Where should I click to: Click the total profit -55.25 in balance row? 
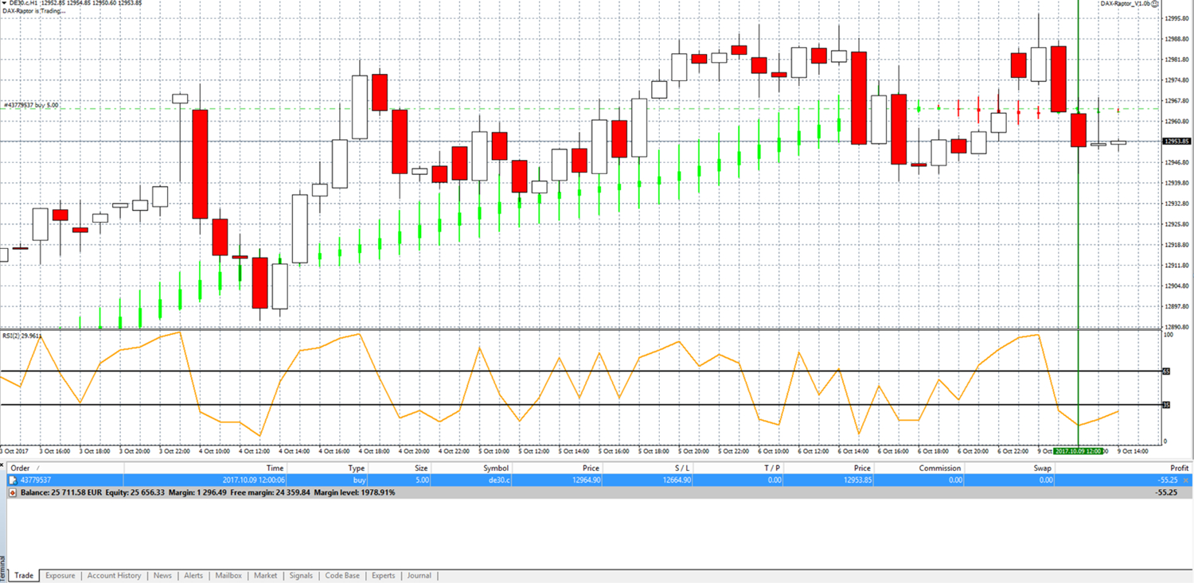coord(1165,492)
